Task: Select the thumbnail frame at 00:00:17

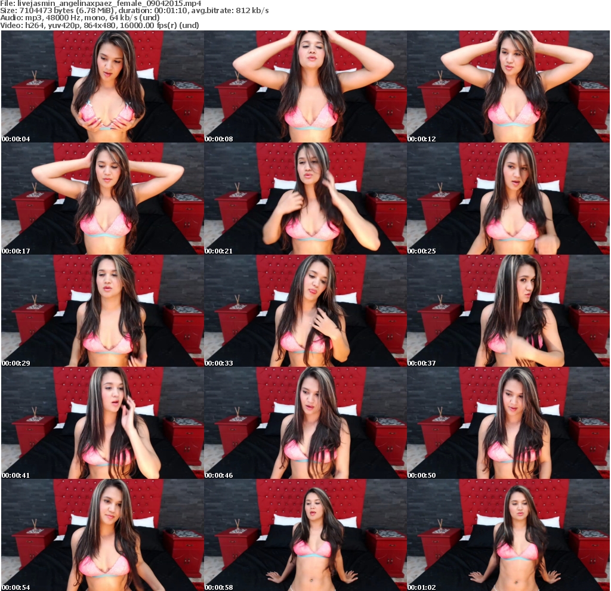Action: pos(103,199)
